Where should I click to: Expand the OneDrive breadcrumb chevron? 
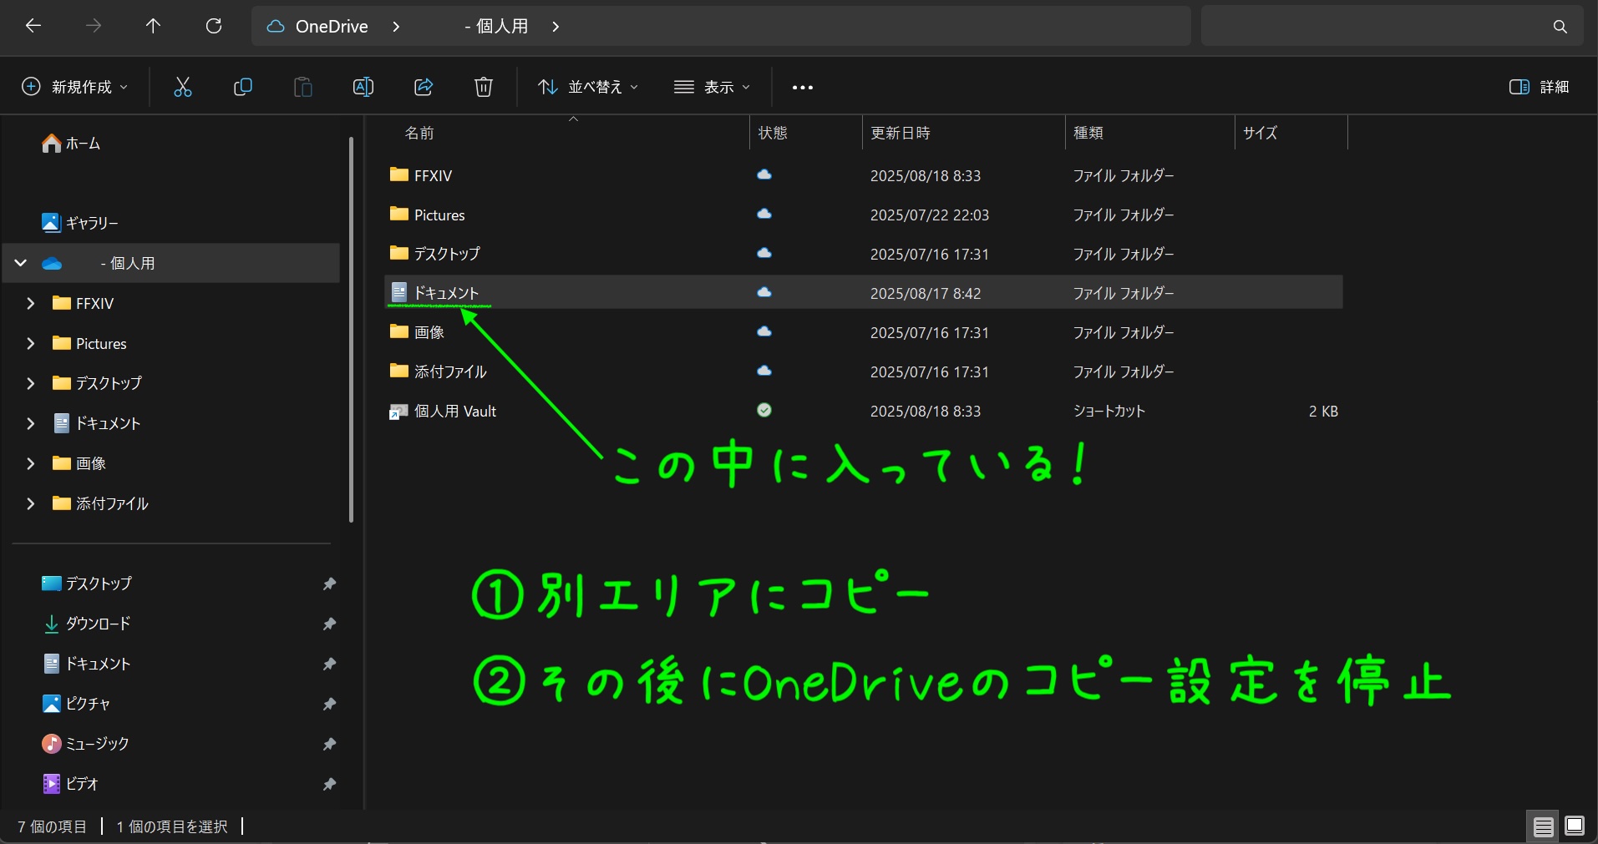pyautogui.click(x=396, y=27)
